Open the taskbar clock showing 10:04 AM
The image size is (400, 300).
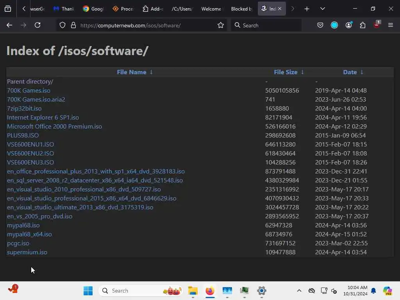(355, 291)
